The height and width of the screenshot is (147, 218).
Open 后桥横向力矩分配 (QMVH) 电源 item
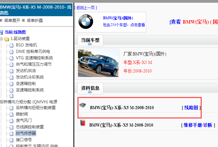pos(29,102)
